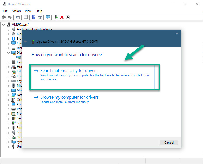Click the Scan for hardware changes icon
The height and width of the screenshot is (164, 203).
(48, 17)
